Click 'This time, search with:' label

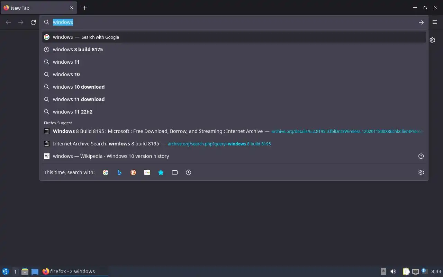click(x=69, y=172)
